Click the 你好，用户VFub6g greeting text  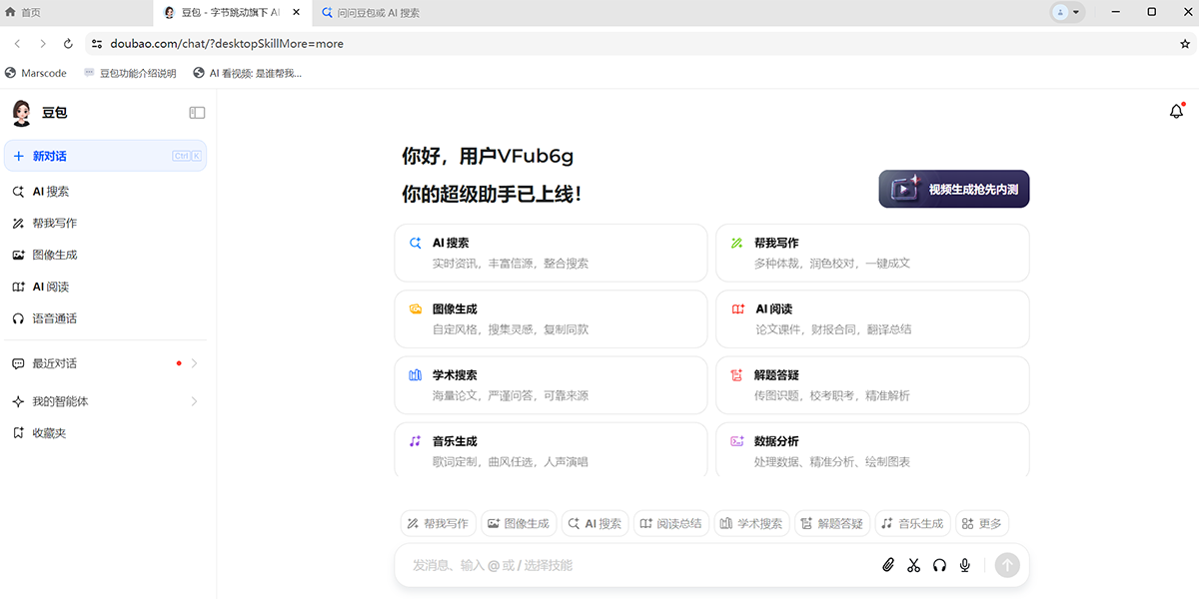point(488,157)
